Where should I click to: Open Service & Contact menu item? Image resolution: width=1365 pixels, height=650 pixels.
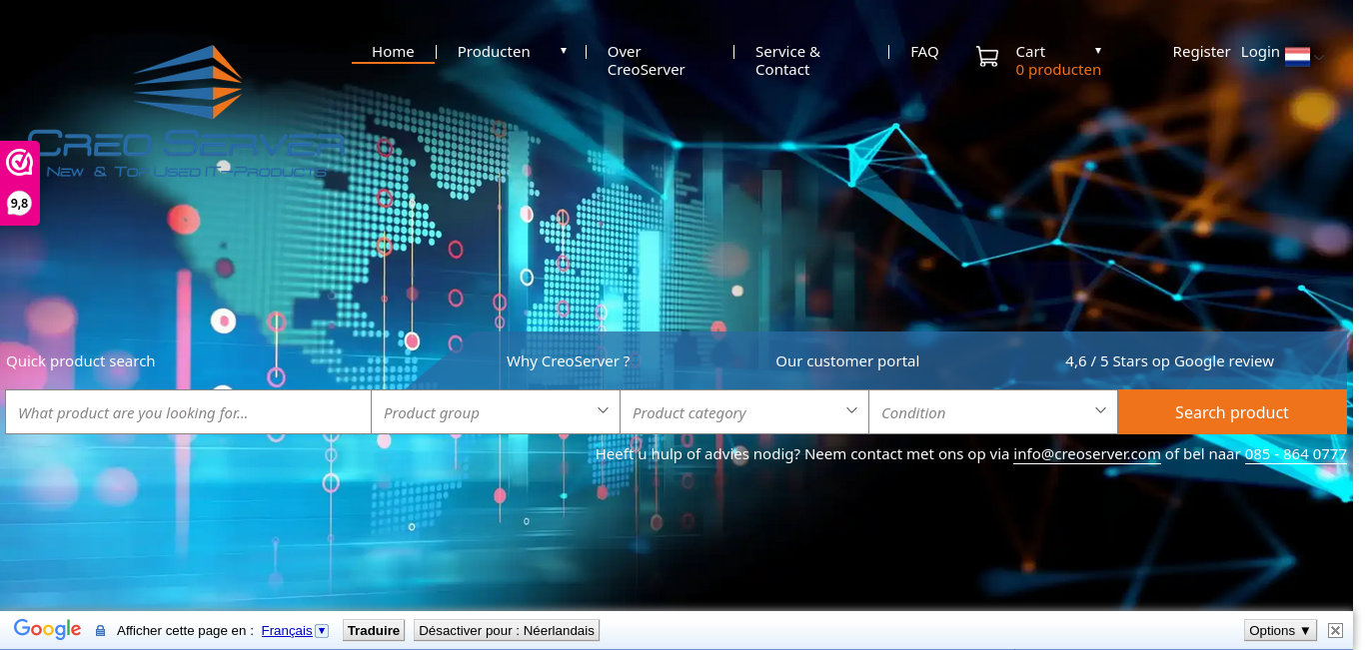click(787, 61)
